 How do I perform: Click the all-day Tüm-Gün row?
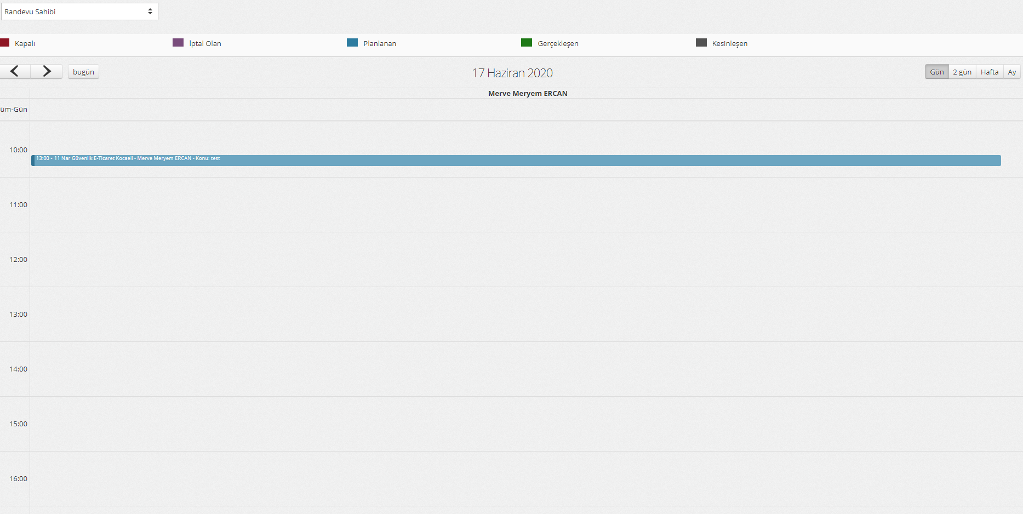tap(526, 110)
